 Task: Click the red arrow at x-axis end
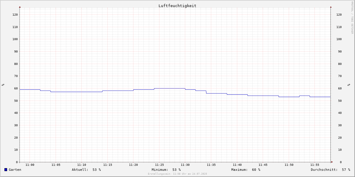point(332,162)
